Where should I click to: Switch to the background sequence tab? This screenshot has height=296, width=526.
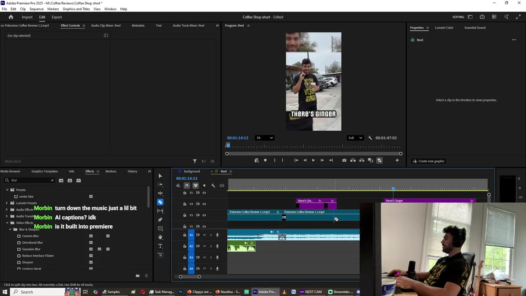pyautogui.click(x=192, y=171)
